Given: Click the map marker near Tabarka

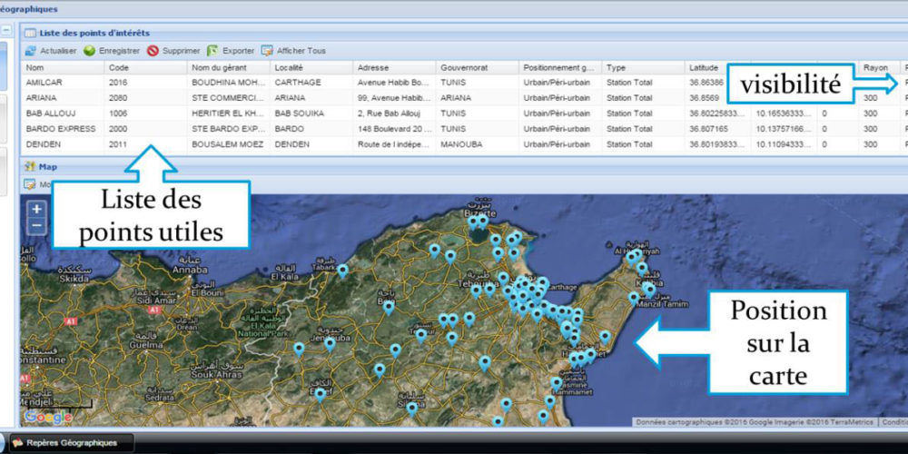Looking at the screenshot, I should click(342, 270).
